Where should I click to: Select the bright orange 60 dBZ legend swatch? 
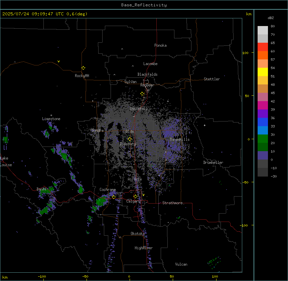click(263, 55)
